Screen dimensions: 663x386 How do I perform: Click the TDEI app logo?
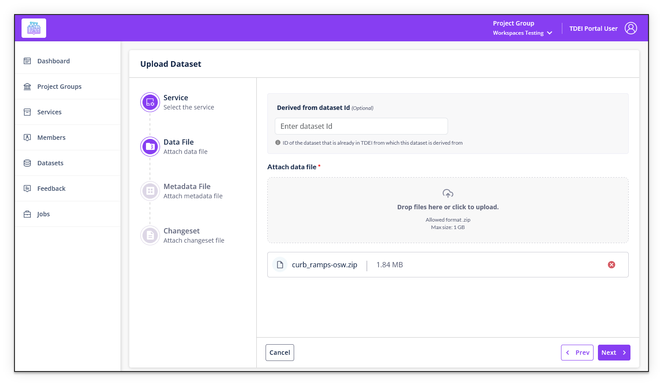pyautogui.click(x=33, y=28)
